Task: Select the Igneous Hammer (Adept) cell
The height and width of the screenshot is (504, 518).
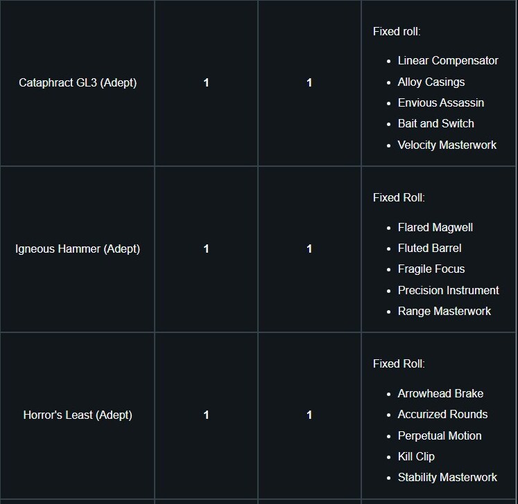Action: tap(78, 249)
